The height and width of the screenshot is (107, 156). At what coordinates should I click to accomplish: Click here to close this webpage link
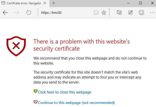pos(64,92)
